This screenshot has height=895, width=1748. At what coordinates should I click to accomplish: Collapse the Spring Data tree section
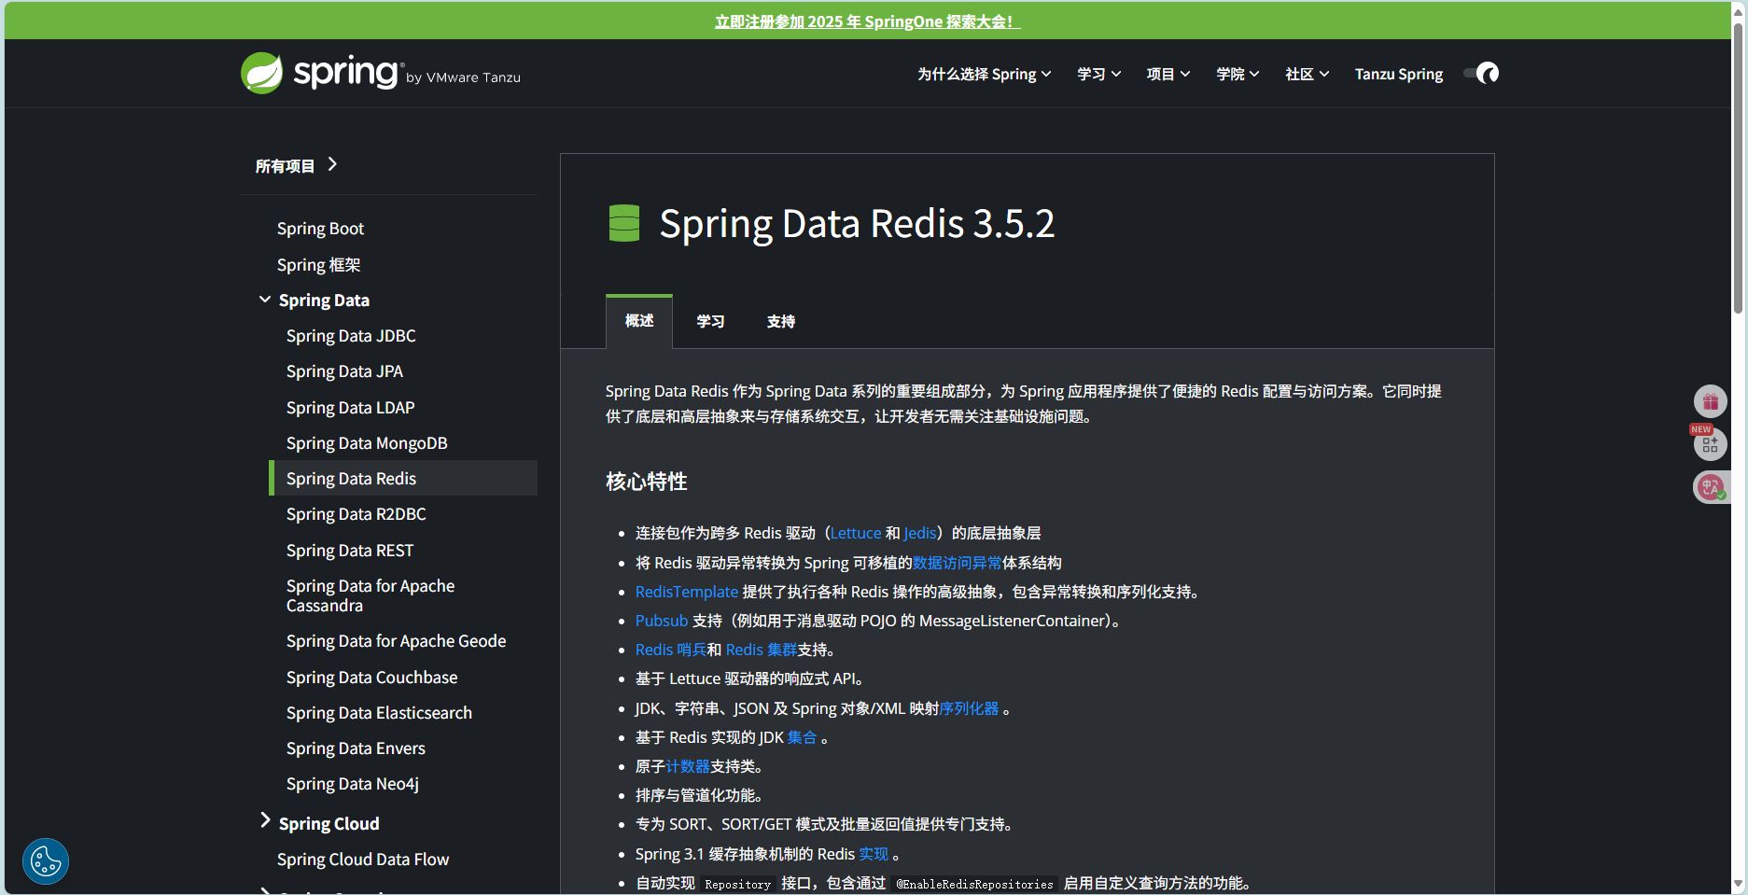pos(265,300)
